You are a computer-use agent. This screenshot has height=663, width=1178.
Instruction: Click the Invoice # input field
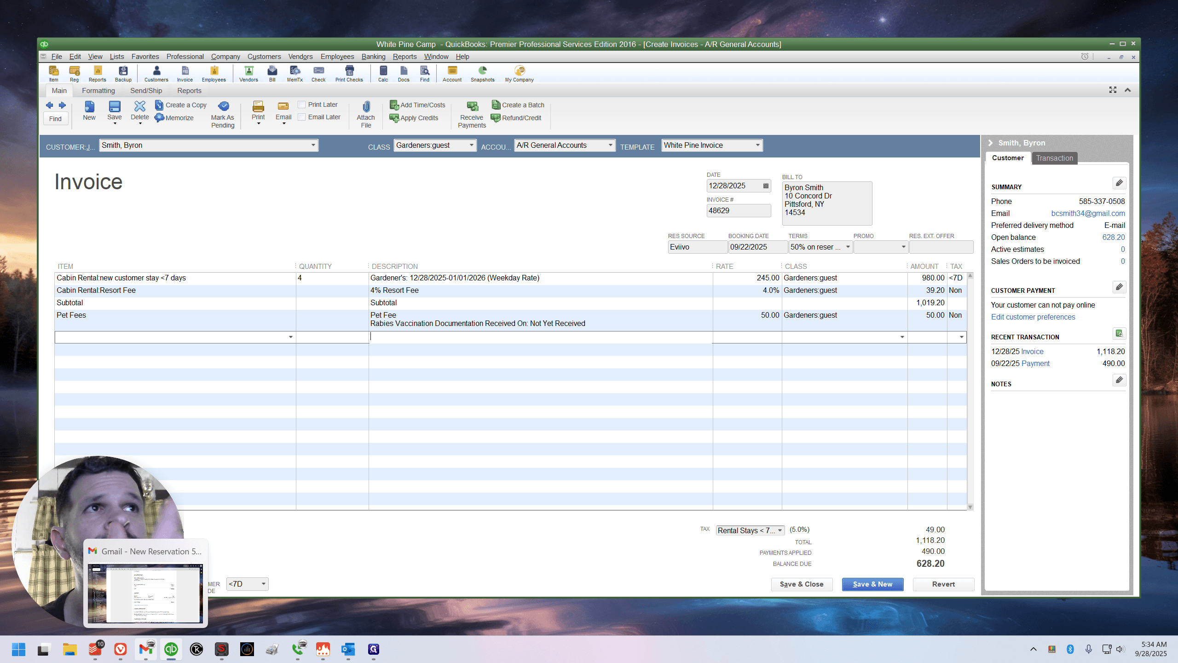click(739, 210)
